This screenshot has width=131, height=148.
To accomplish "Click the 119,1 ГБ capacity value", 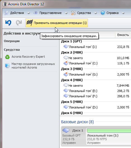I will tap(123, 63).
